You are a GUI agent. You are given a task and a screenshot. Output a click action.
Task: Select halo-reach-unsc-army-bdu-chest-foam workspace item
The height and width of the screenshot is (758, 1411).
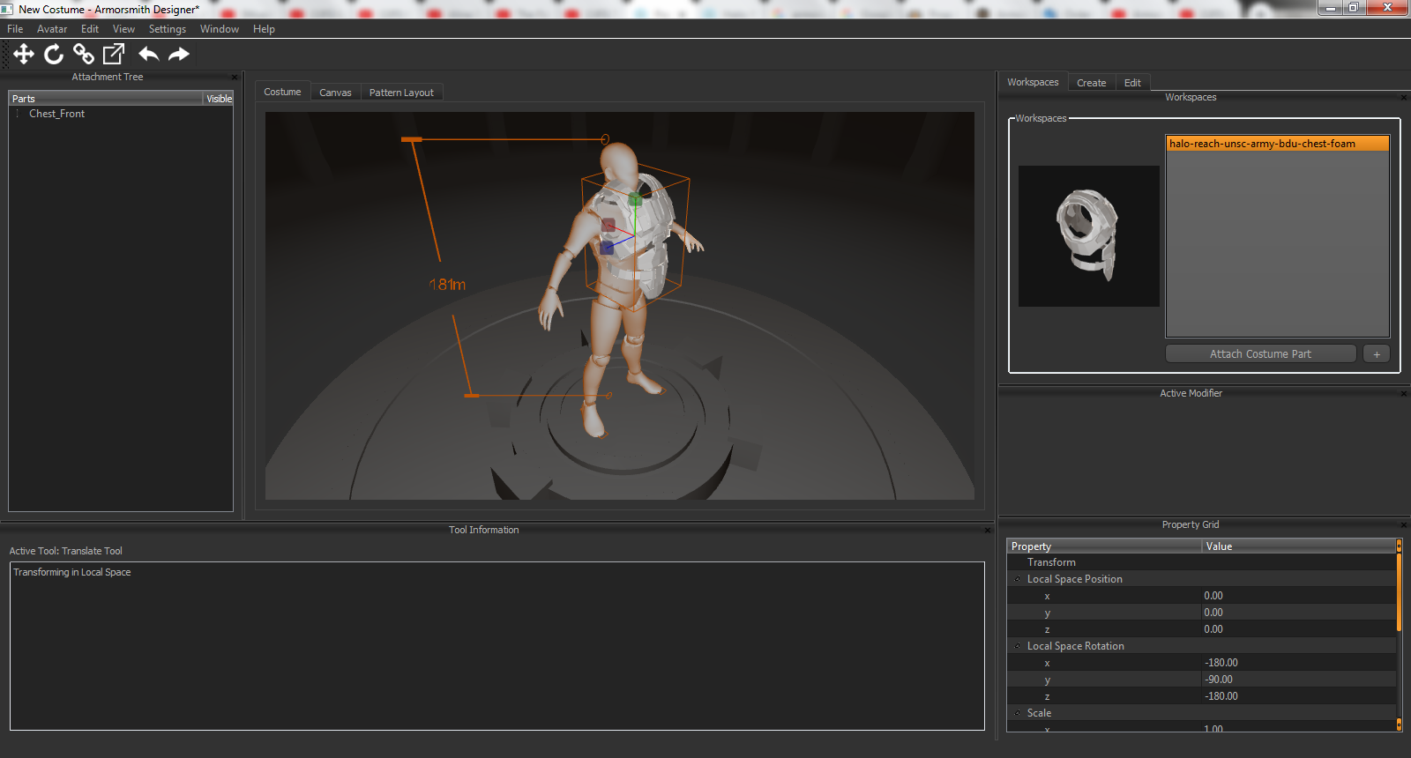click(x=1277, y=144)
